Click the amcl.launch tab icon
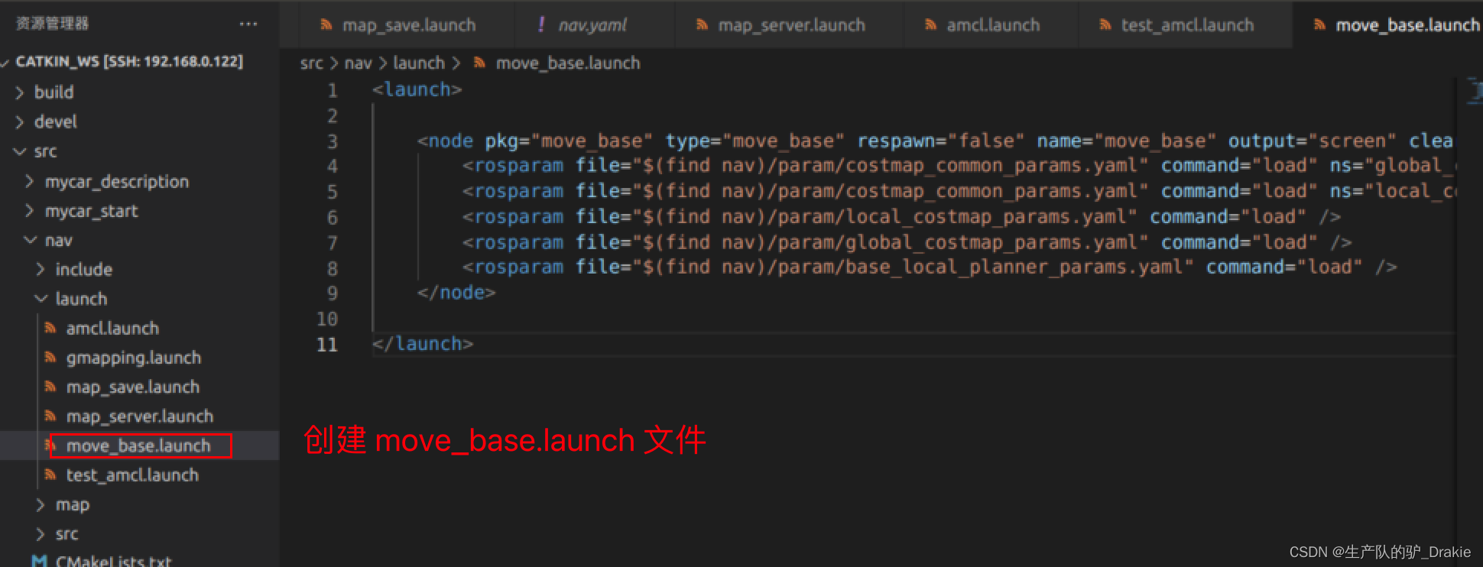This screenshot has height=567, width=1483. (930, 25)
